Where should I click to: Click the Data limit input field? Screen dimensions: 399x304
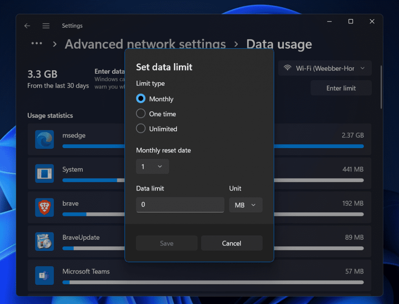point(180,205)
